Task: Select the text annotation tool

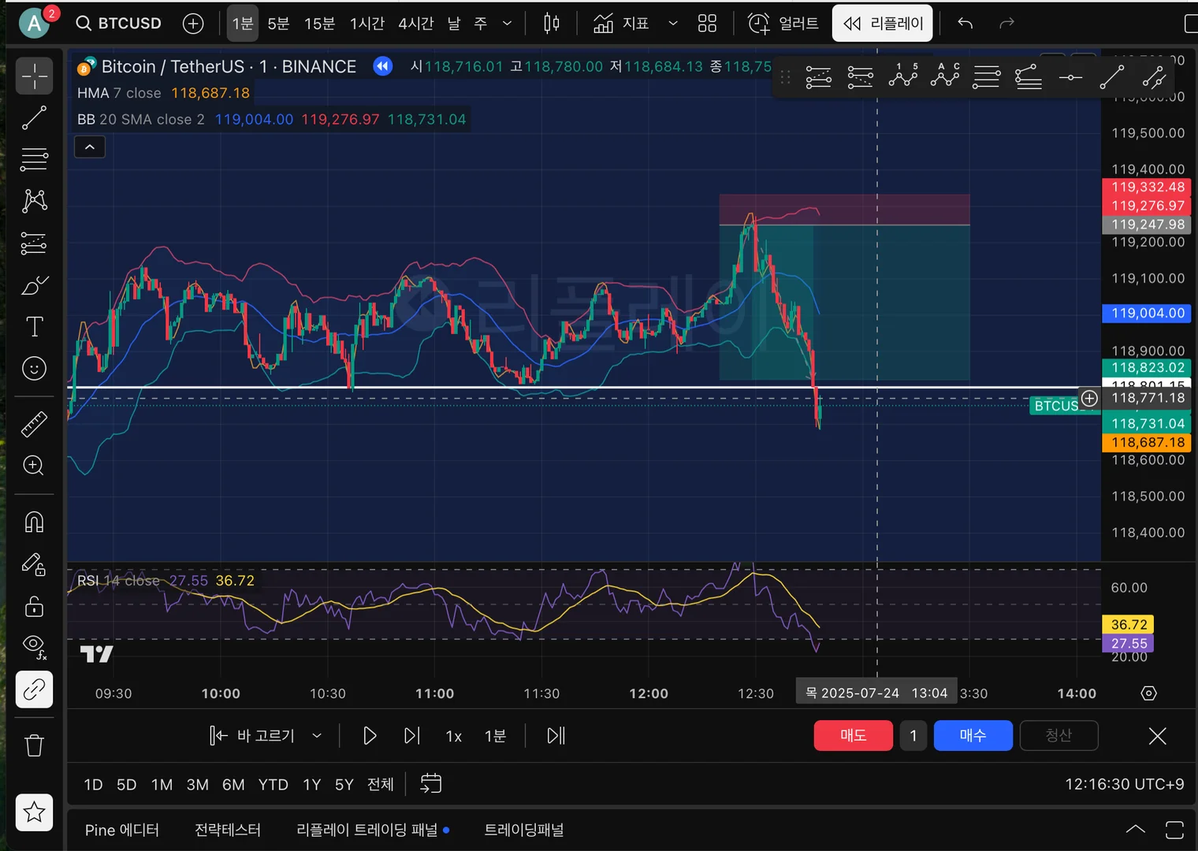Action: pos(34,327)
